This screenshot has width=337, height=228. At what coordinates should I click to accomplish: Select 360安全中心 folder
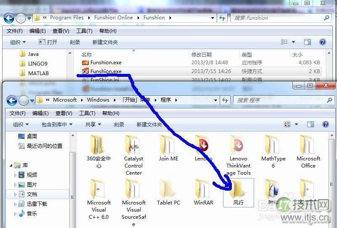[98, 152]
